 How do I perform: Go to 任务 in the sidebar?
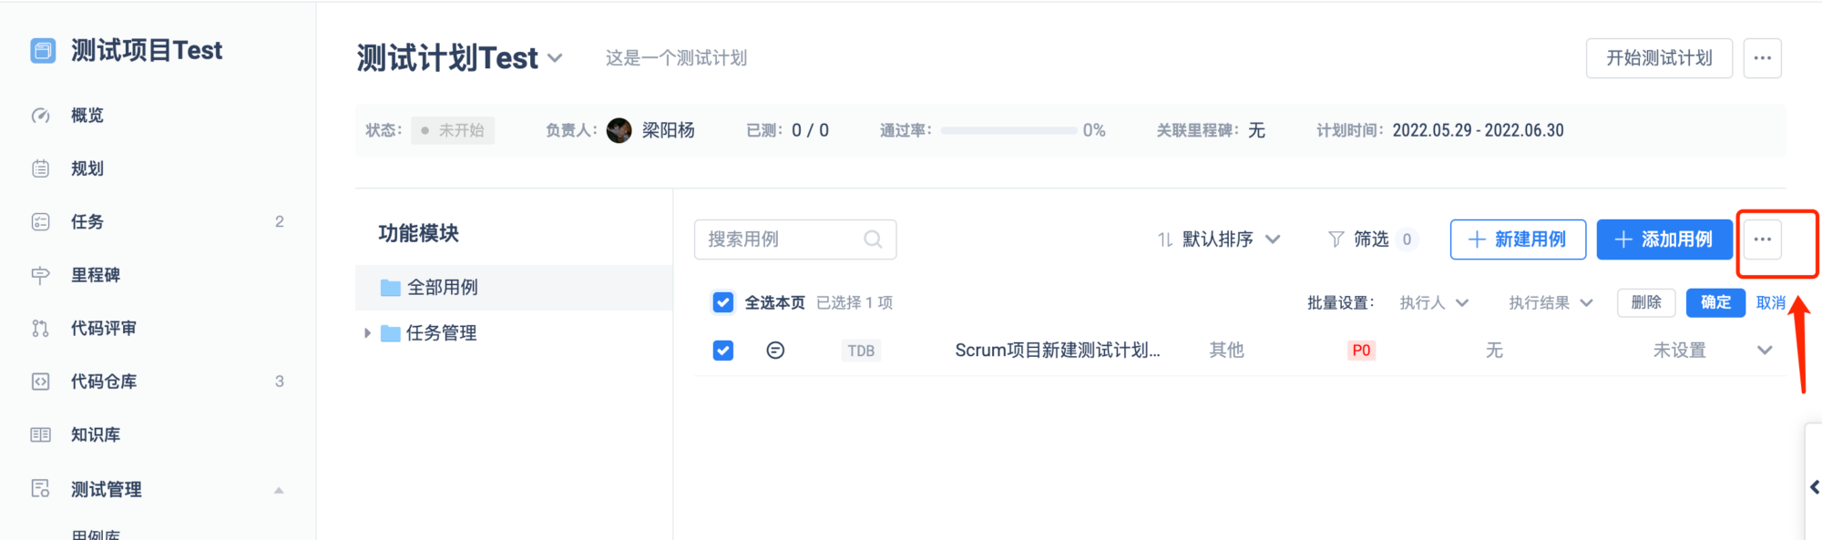click(x=87, y=222)
